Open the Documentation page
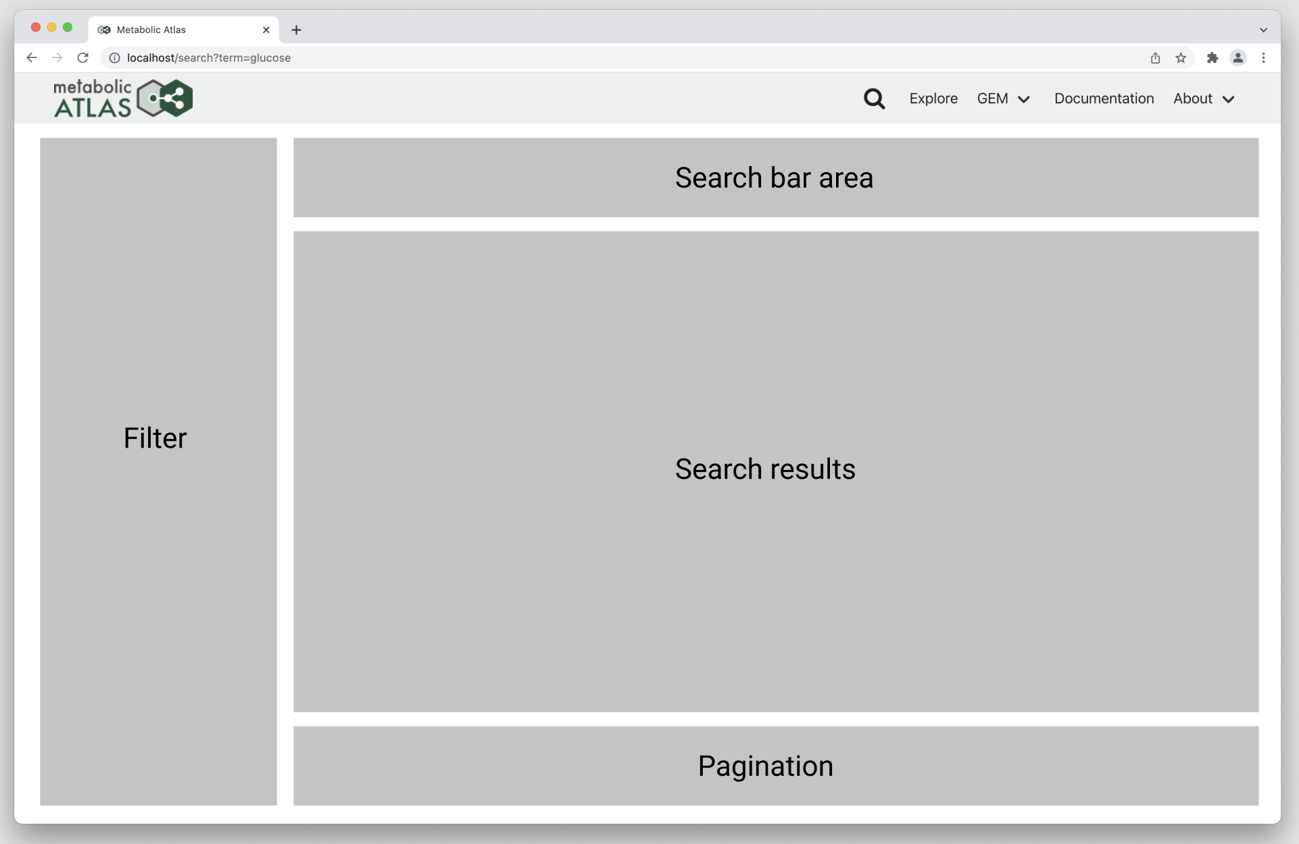 pyautogui.click(x=1104, y=99)
